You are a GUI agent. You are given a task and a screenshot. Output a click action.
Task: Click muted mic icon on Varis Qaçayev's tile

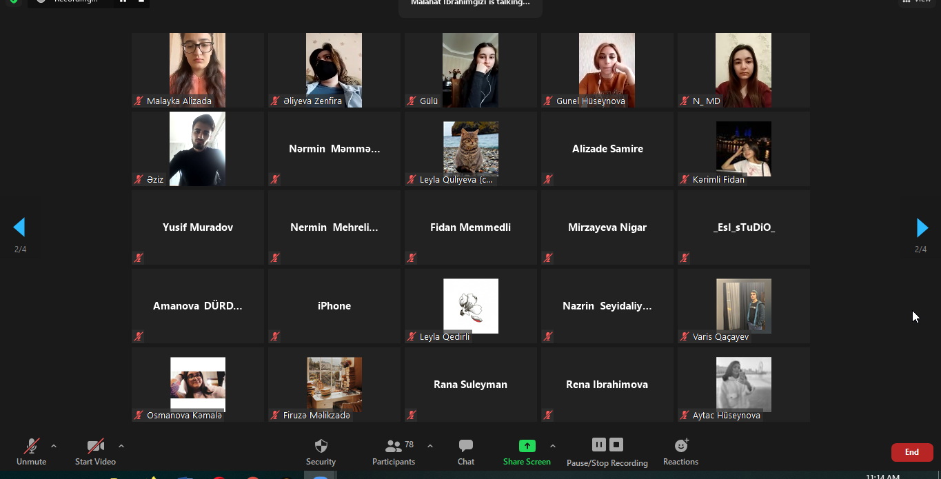point(685,336)
